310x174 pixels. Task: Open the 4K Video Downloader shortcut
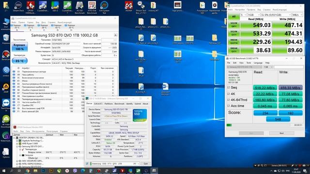click(x=6, y=121)
